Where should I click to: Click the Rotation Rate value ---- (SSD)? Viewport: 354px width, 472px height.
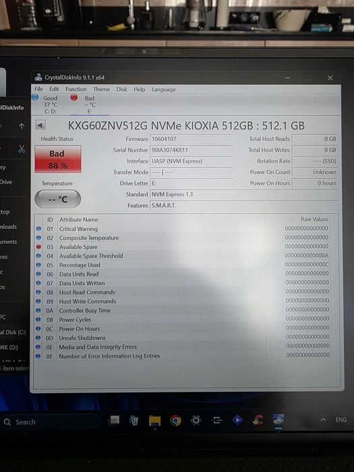pyautogui.click(x=315, y=161)
